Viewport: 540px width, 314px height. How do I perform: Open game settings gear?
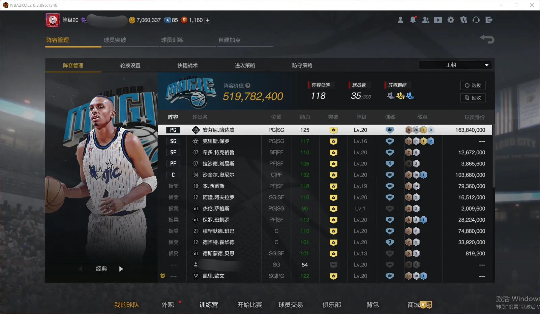click(451, 20)
